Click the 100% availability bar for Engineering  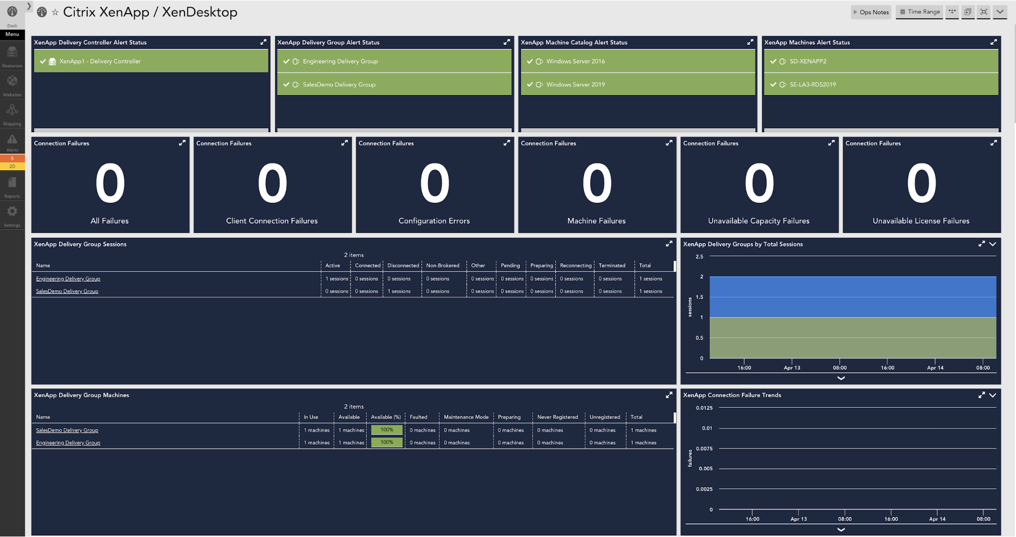387,442
